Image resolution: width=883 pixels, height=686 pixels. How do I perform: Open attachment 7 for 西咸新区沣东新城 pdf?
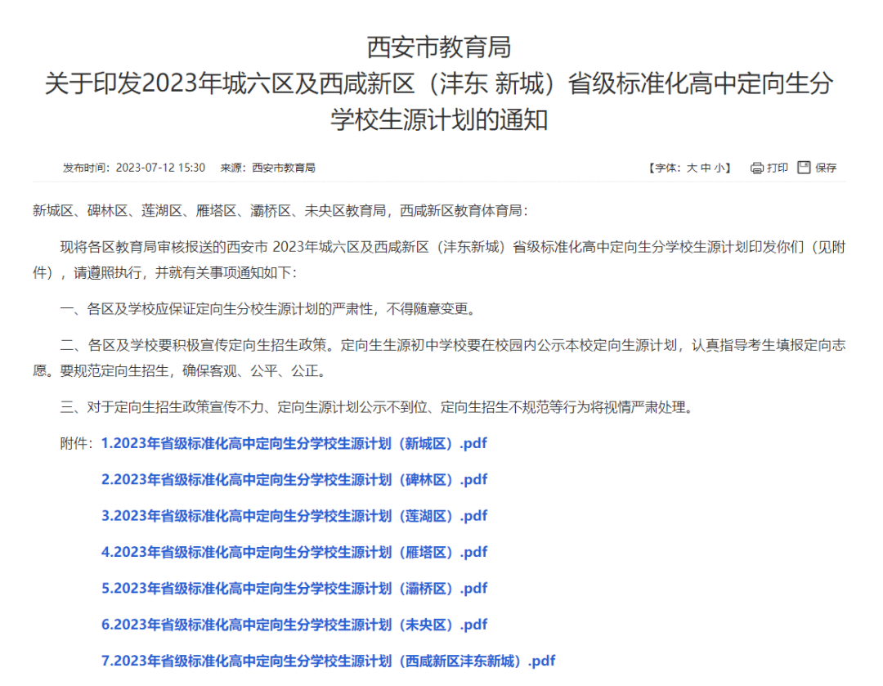click(x=329, y=661)
